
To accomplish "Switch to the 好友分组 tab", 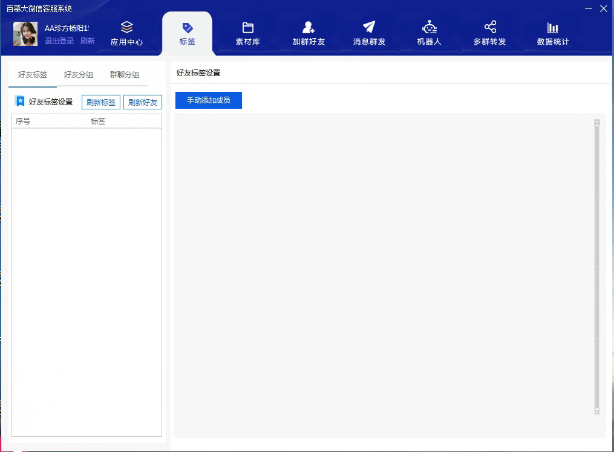I will coord(79,75).
